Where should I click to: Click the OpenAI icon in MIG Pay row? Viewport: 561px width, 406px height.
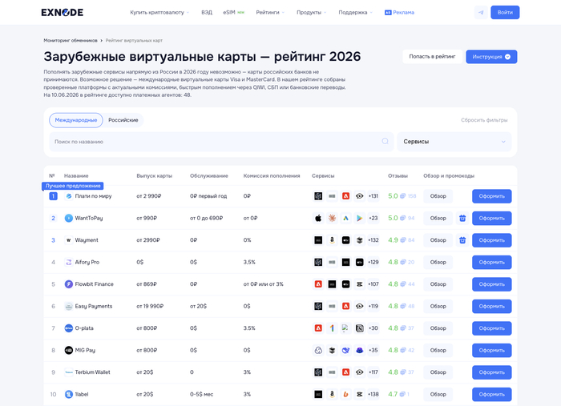point(318,350)
